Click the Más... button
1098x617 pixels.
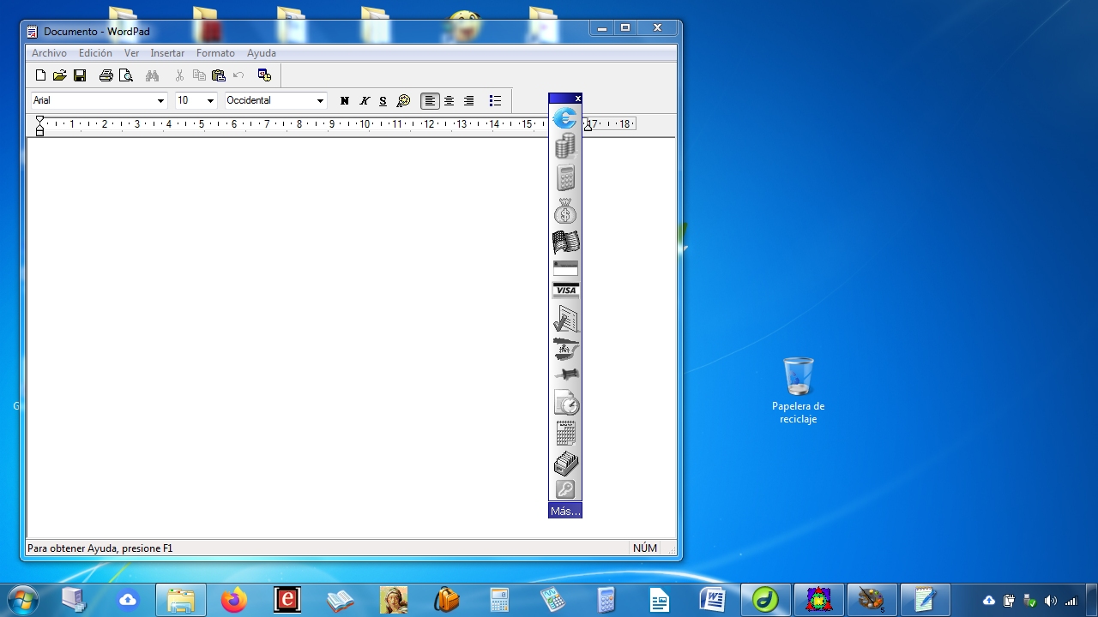[565, 511]
